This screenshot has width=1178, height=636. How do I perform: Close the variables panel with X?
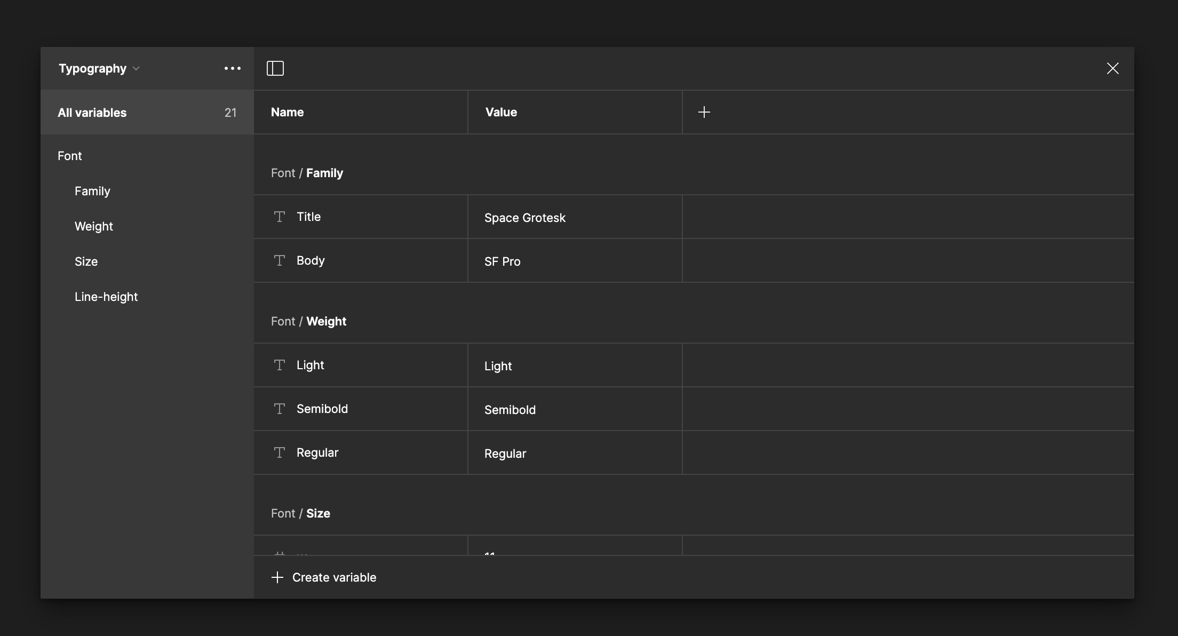[1112, 68]
